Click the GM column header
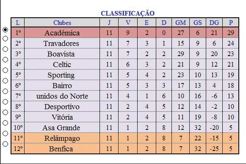The height and width of the screenshot is (164, 246). [180, 23]
